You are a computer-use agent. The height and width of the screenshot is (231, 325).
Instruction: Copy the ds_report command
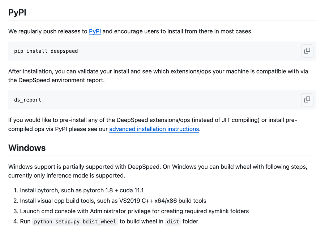point(307,100)
